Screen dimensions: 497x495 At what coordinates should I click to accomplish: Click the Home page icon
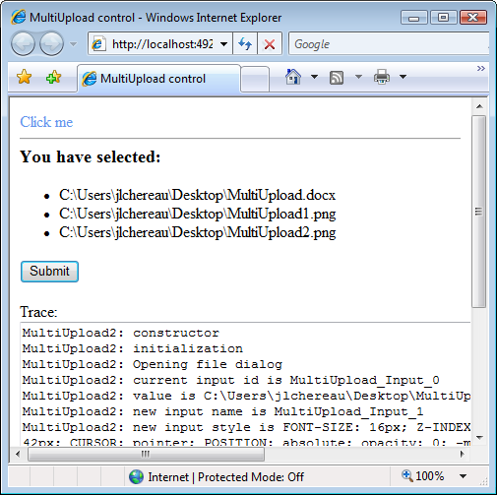293,77
